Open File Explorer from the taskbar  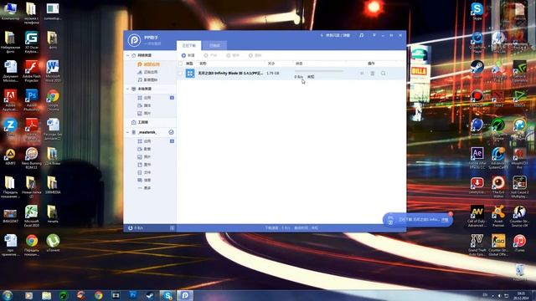[x=46, y=295]
